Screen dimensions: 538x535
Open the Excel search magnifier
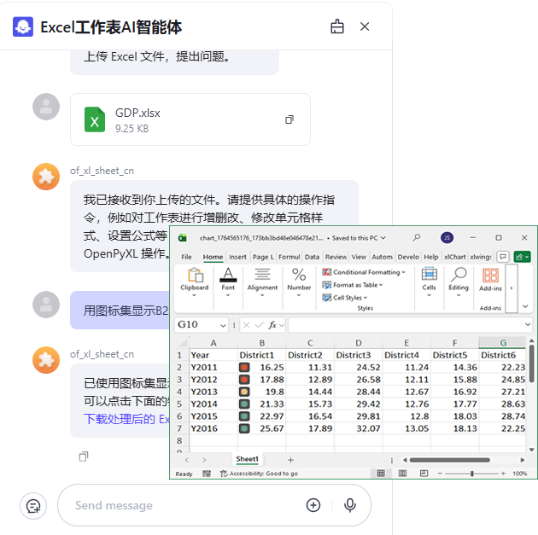tap(417, 237)
